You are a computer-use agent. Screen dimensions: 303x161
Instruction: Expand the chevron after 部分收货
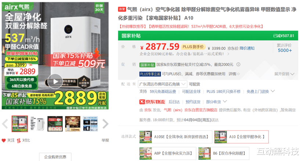225,101
